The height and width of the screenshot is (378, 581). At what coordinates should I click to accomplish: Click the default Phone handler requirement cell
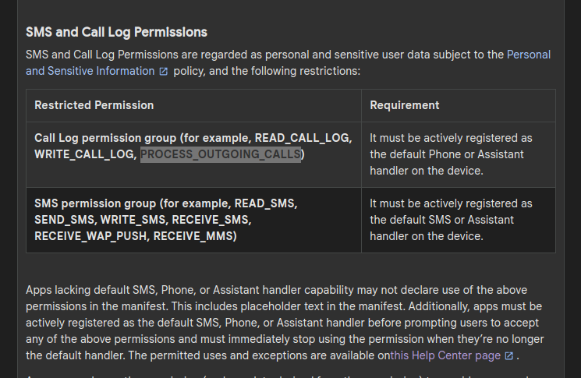[458, 154]
